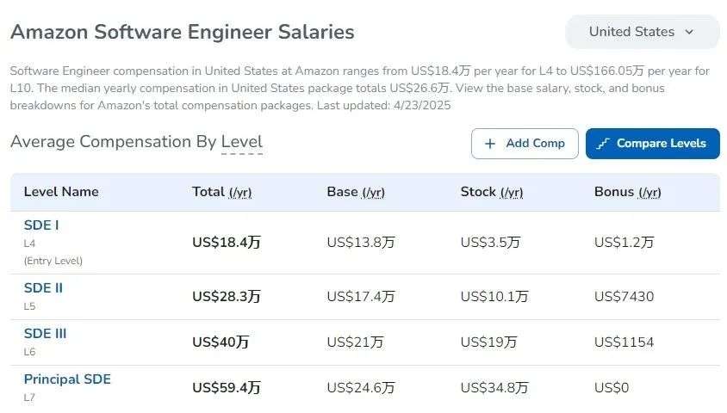
Task: Select SDE II bonus US$7430 cell
Action: (624, 296)
